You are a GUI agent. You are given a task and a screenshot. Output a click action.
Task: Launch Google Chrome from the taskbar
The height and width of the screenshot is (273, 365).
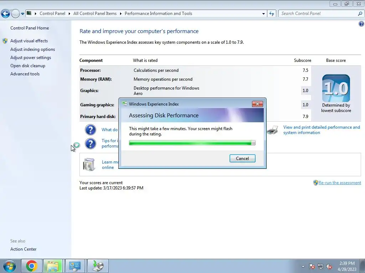tap(32, 266)
